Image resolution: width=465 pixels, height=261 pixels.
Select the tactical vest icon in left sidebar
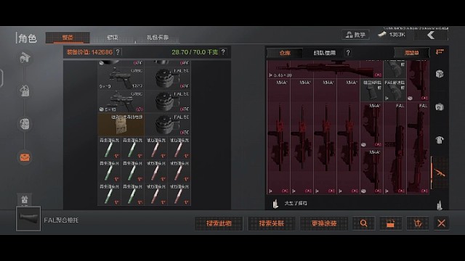25,91
